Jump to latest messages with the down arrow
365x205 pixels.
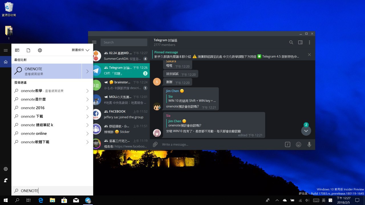(x=306, y=131)
